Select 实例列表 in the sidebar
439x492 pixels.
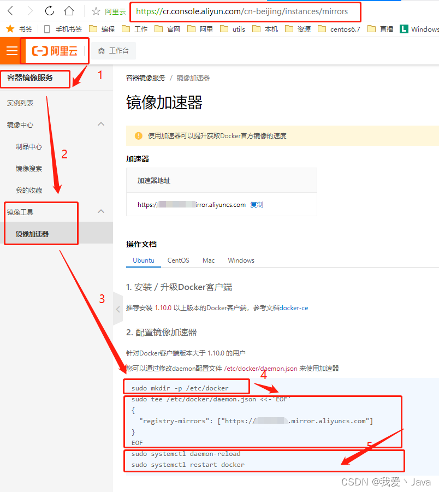point(20,103)
